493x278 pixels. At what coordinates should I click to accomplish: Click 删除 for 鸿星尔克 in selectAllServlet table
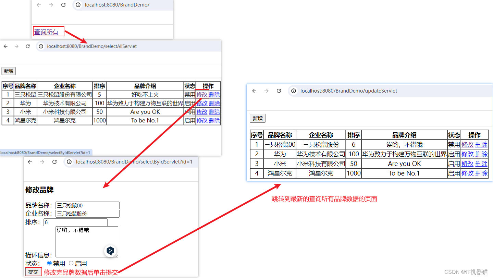214,120
